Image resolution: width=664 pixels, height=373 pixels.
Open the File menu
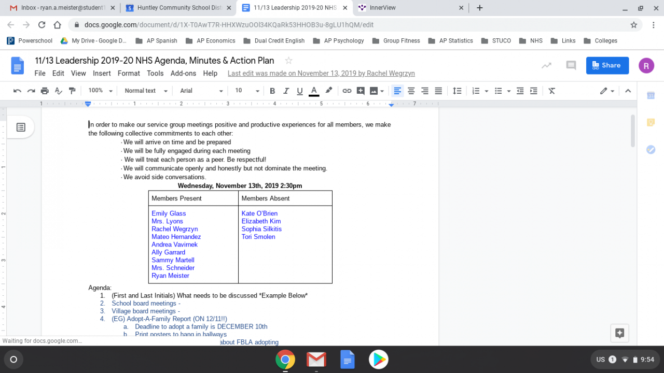click(40, 74)
